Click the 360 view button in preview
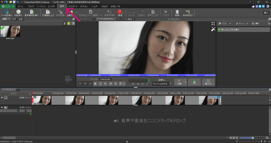 (x=194, y=82)
